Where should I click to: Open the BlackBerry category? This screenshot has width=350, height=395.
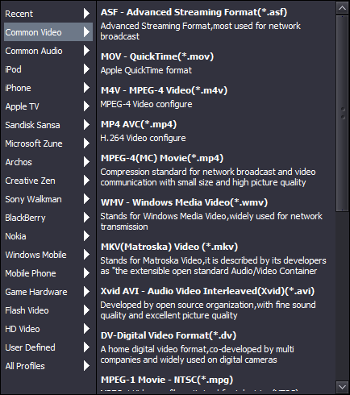pos(48,218)
